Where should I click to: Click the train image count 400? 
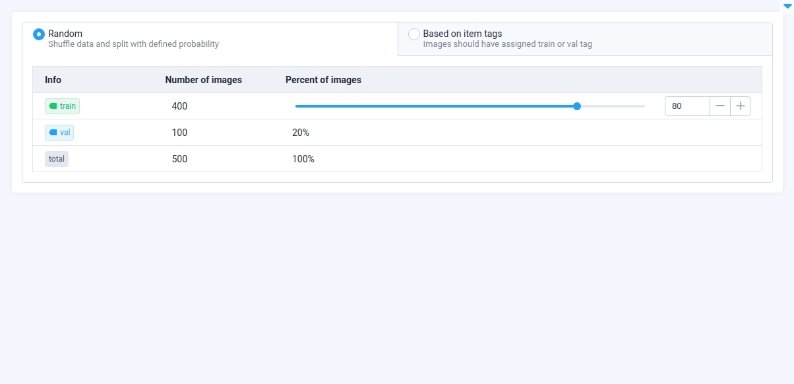coord(179,106)
